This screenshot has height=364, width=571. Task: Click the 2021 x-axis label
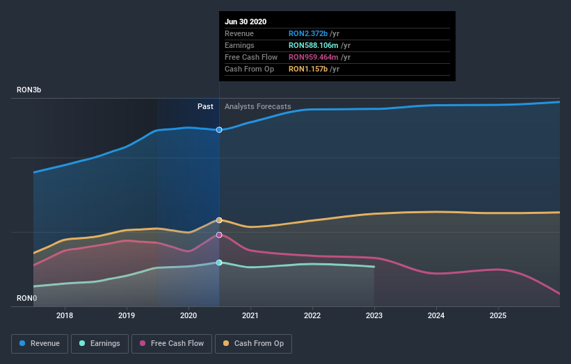250,315
